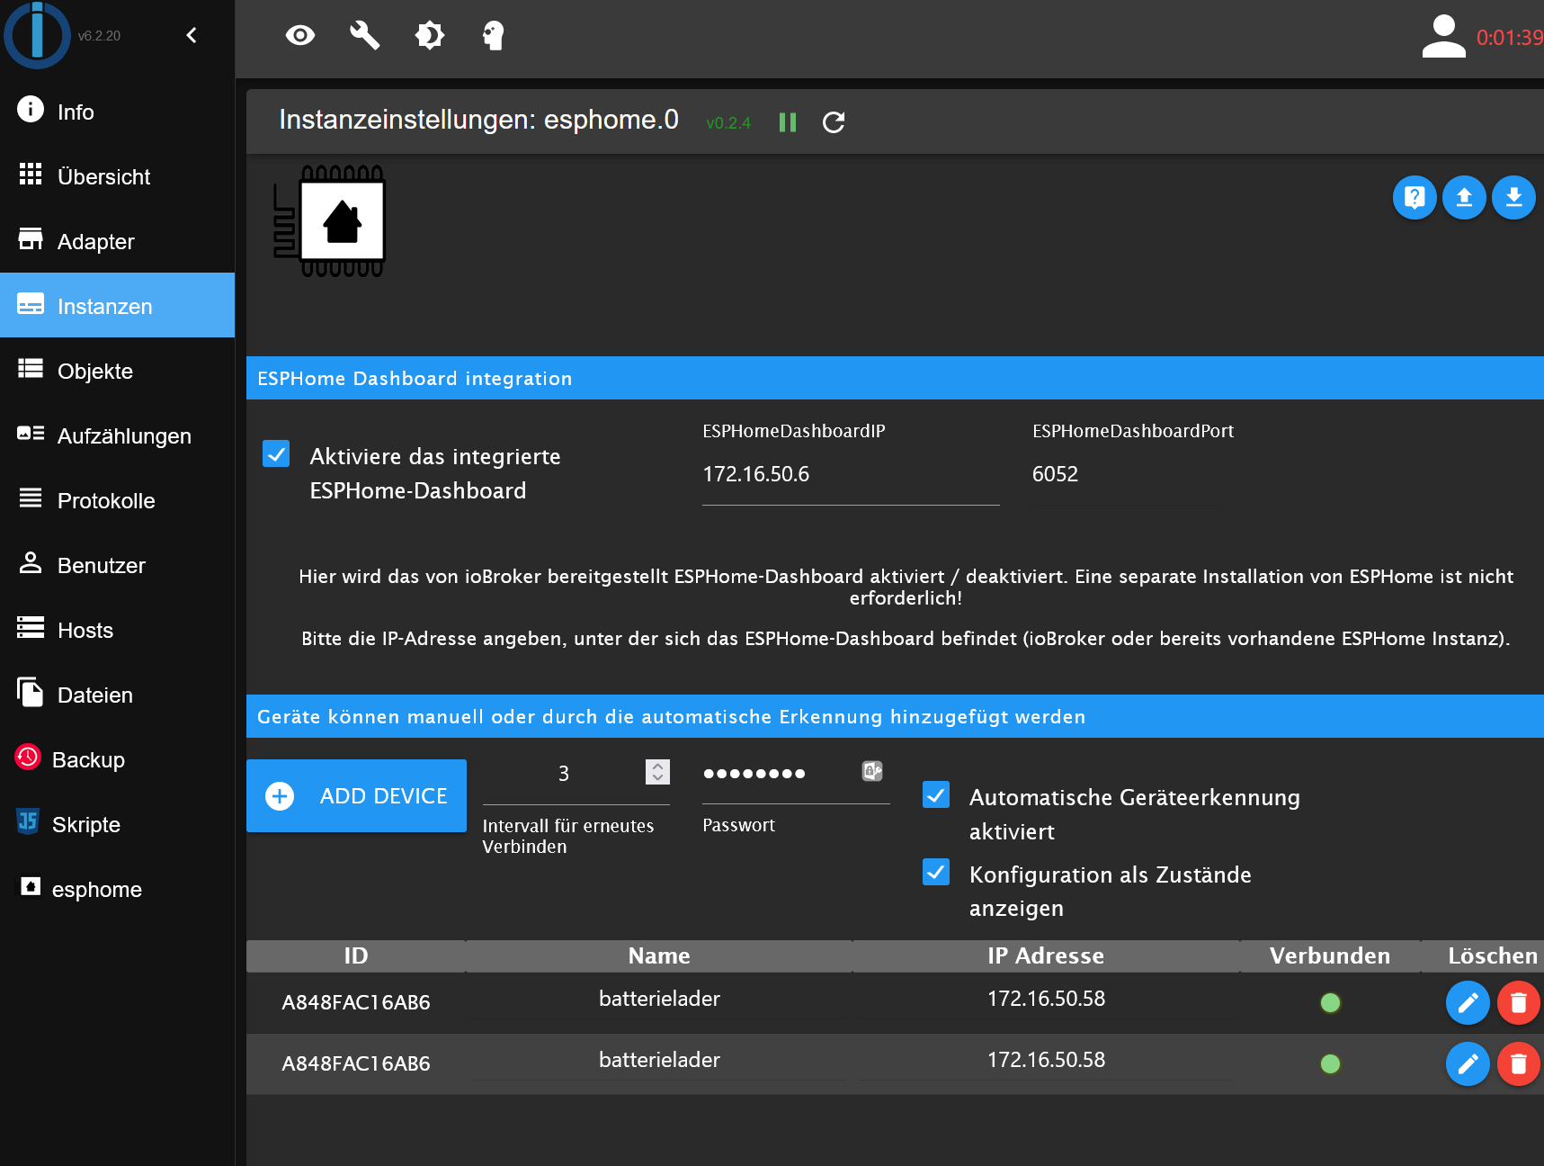Viewport: 1544px width, 1166px height.
Task: Click second row ID A848FAC16AB6
Action: point(356,1063)
